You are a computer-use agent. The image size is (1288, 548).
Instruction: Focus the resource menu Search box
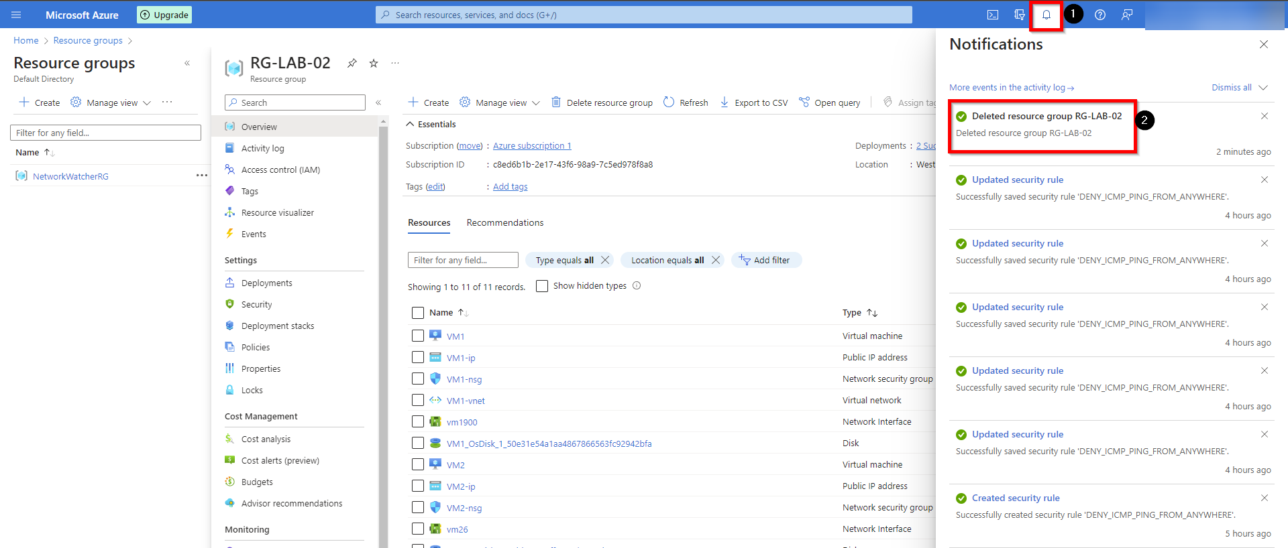click(295, 102)
